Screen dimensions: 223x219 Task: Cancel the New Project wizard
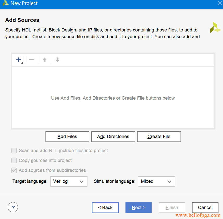205,208
